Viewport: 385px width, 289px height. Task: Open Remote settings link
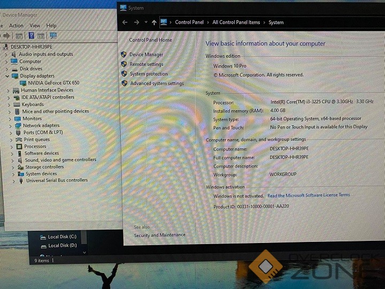[147, 64]
